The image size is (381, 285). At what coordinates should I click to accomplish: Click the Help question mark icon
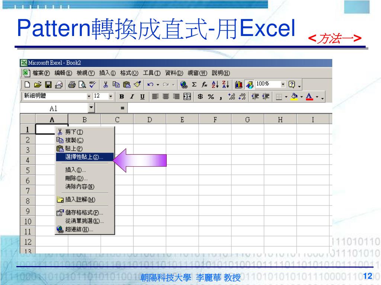click(291, 84)
